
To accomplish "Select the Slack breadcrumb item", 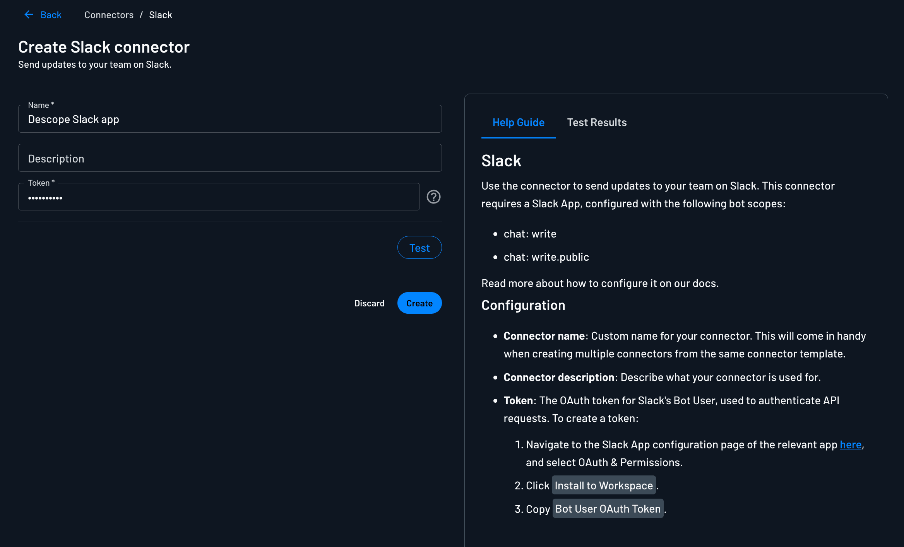I will [161, 14].
